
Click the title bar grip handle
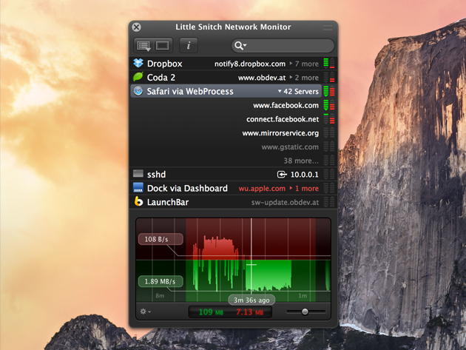328,27
